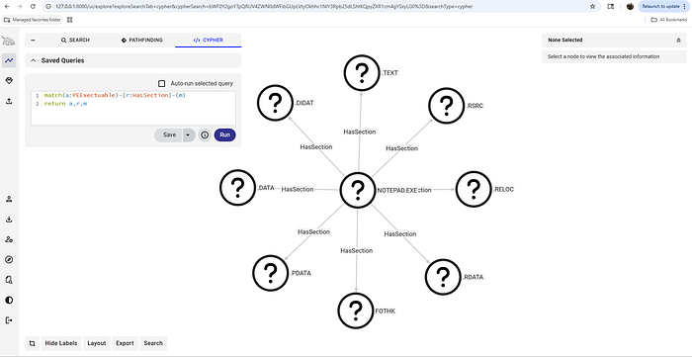Image resolution: width=692 pixels, height=357 pixels.
Task: Select the .RELOC section node
Action: click(x=474, y=189)
